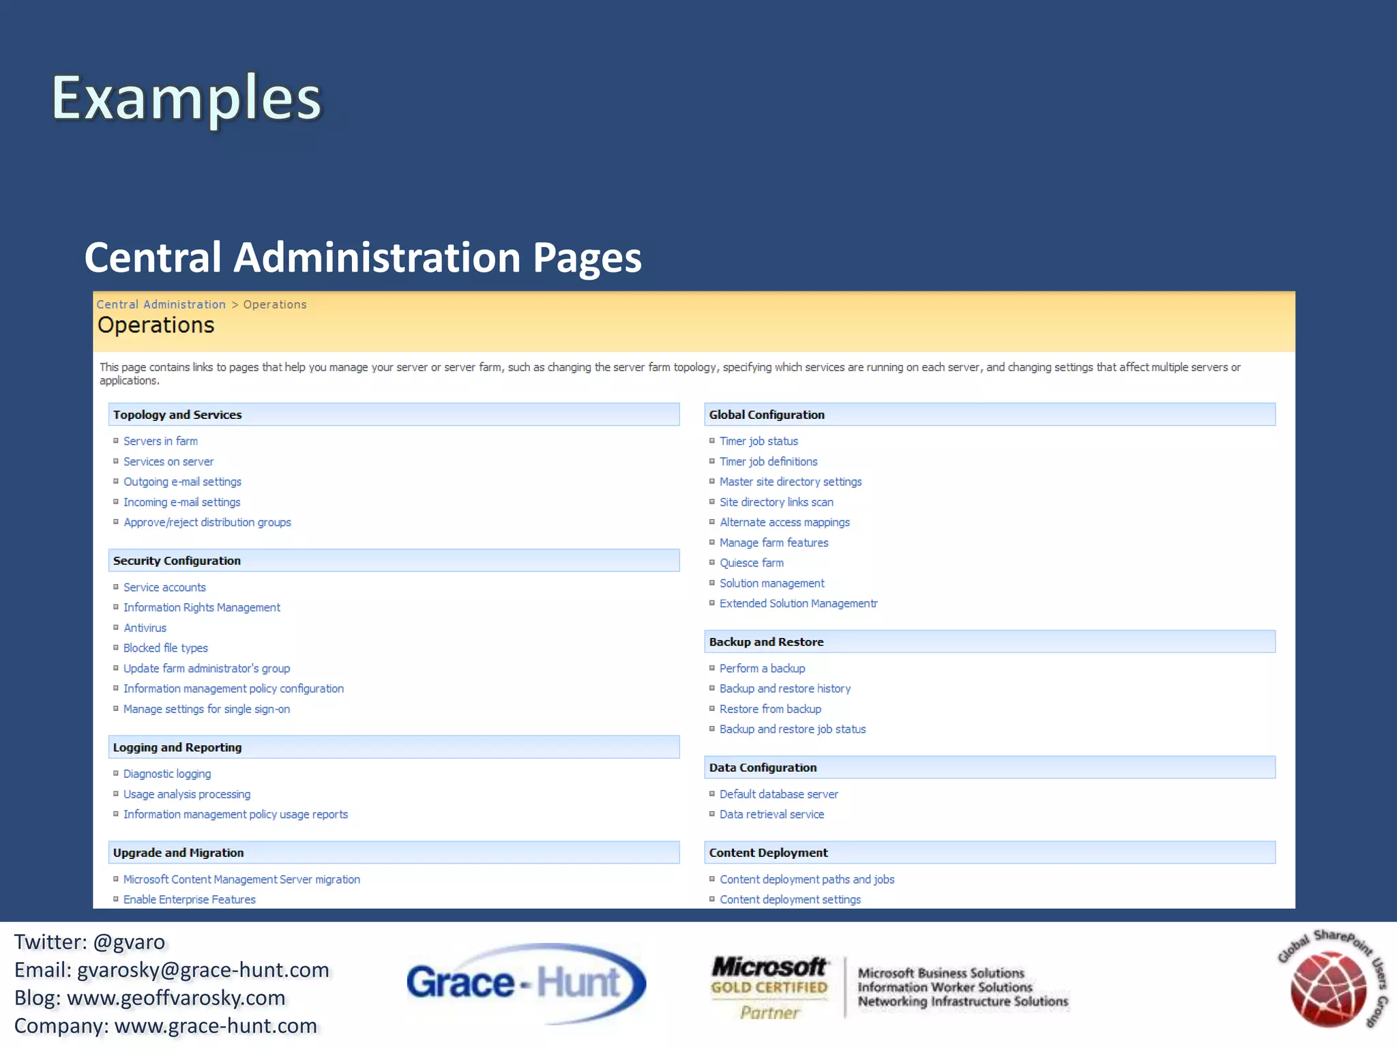The image size is (1397, 1048).
Task: Open Master site directory settings
Action: pyautogui.click(x=791, y=482)
